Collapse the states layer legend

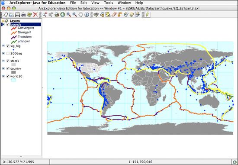[3, 61]
